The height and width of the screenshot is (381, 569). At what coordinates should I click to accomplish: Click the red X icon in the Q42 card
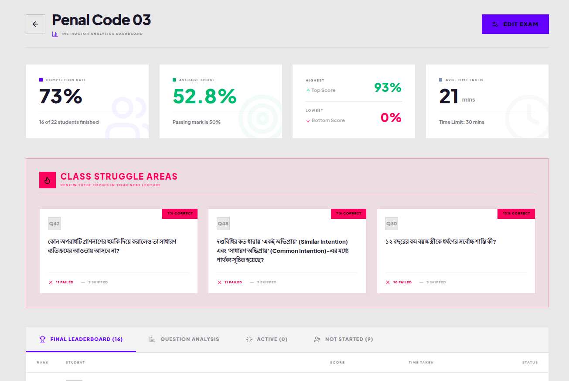point(51,282)
